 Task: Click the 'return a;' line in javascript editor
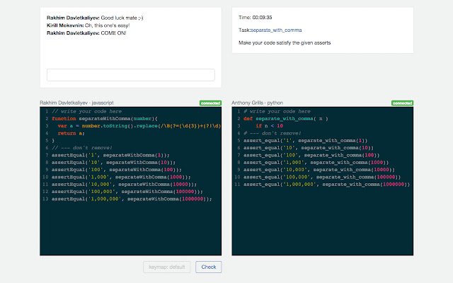tap(71, 134)
